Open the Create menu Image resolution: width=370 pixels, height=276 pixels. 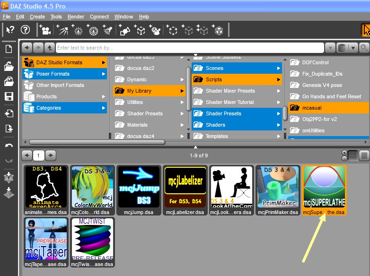tap(37, 17)
